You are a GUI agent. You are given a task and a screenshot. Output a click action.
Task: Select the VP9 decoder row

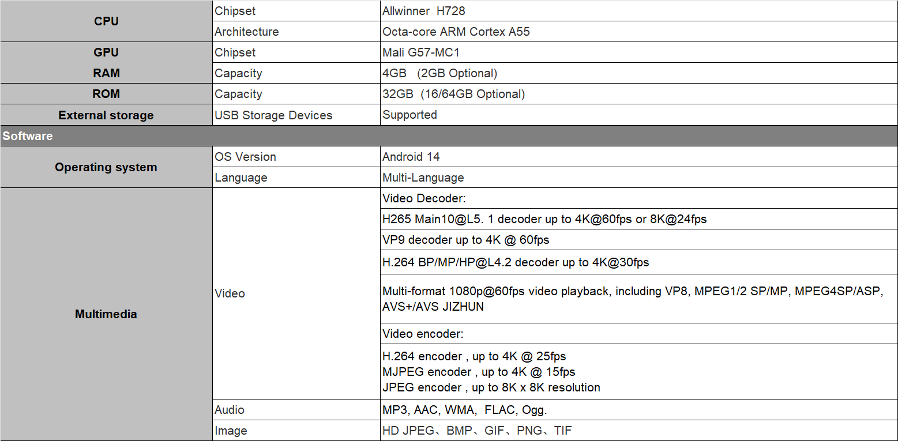639,240
